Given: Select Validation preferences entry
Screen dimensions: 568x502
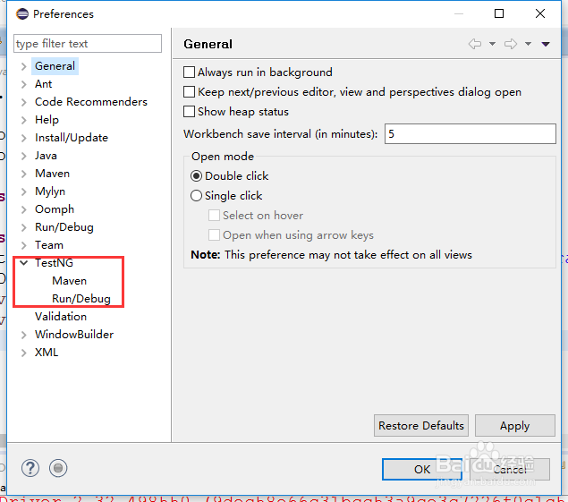Looking at the screenshot, I should coord(61,317).
